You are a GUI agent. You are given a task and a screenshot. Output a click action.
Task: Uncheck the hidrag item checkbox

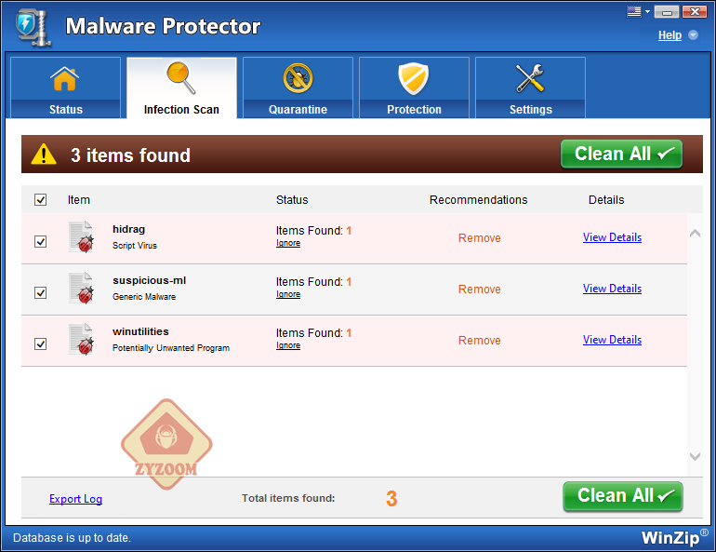click(x=40, y=241)
